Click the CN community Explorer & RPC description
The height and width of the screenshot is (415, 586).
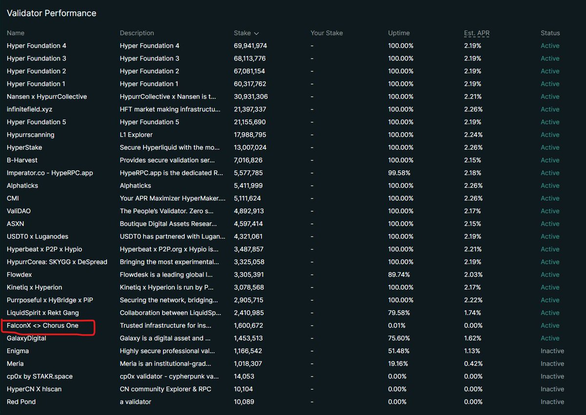click(166, 389)
